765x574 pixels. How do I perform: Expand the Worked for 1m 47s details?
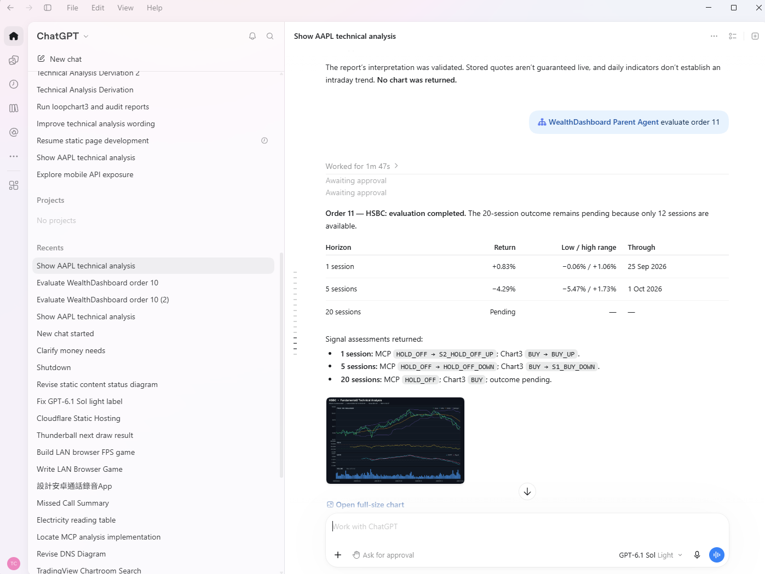coord(362,166)
